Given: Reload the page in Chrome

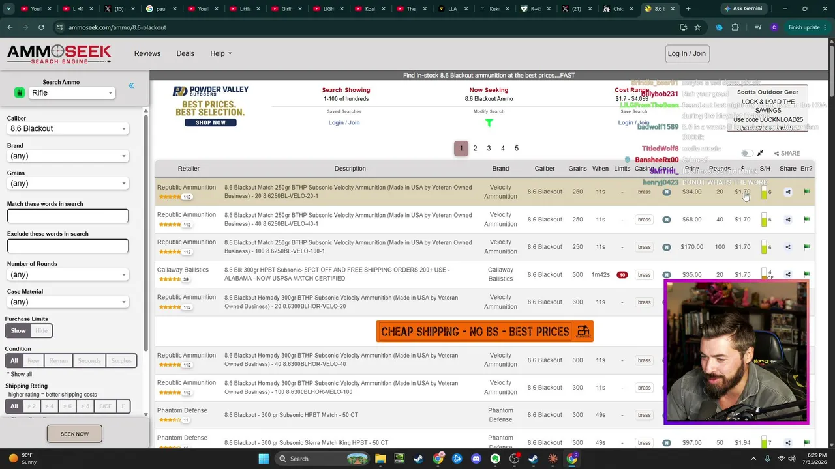Looking at the screenshot, I should (41, 27).
